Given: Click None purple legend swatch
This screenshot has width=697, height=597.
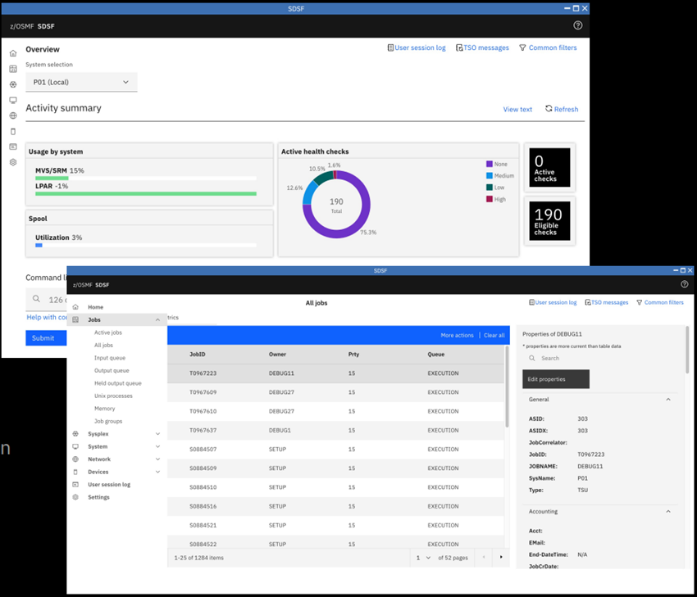Looking at the screenshot, I should tap(490, 164).
